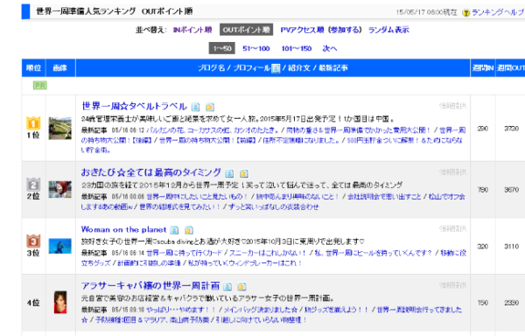The width and height of the screenshot is (525, 336).
Task: Click yellow icon beside Woman on the planet
Action: pyautogui.click(x=189, y=230)
